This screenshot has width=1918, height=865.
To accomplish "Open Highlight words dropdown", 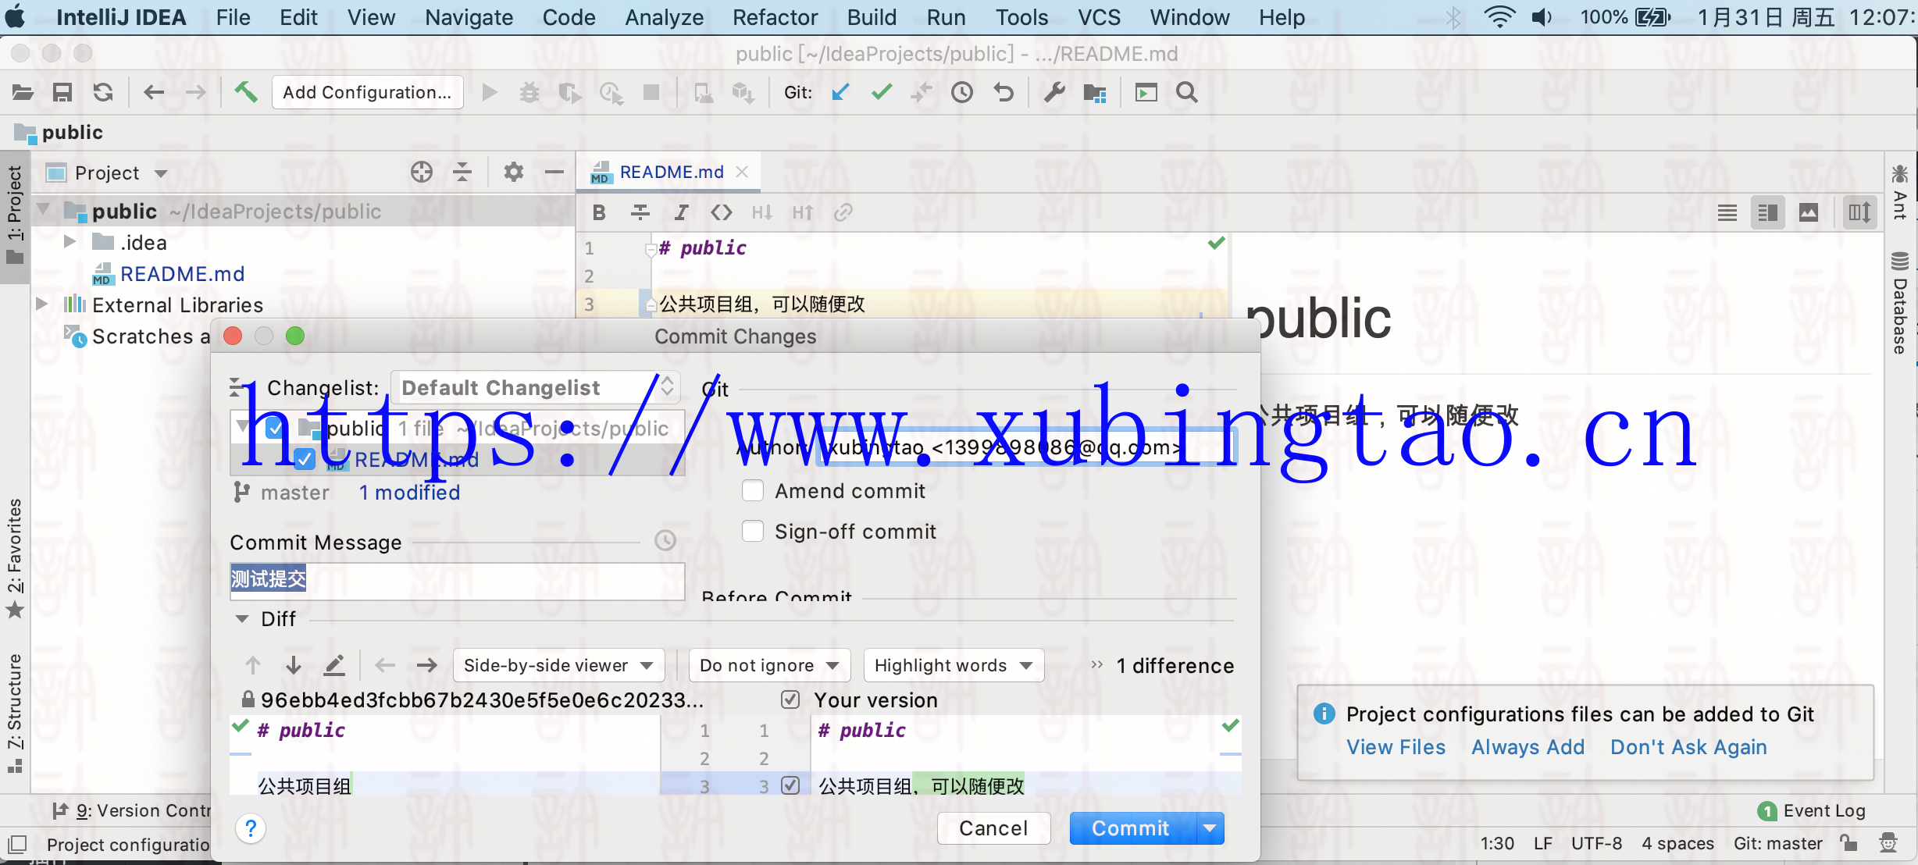I will pos(954,665).
